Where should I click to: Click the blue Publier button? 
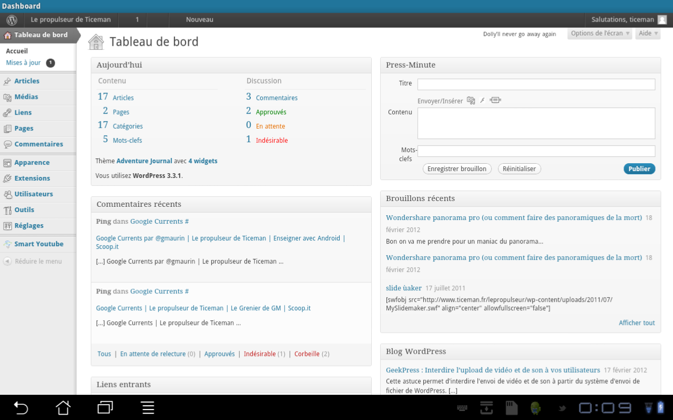(x=639, y=169)
